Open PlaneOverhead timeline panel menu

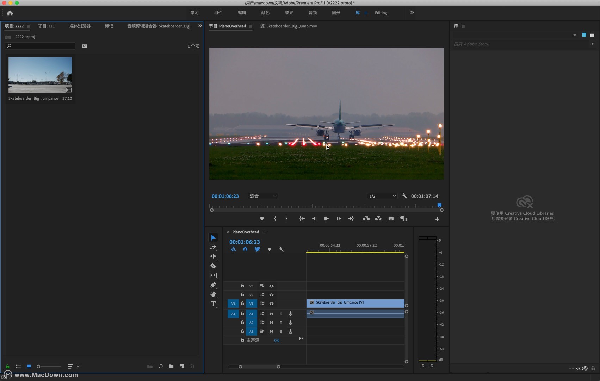pyautogui.click(x=264, y=232)
